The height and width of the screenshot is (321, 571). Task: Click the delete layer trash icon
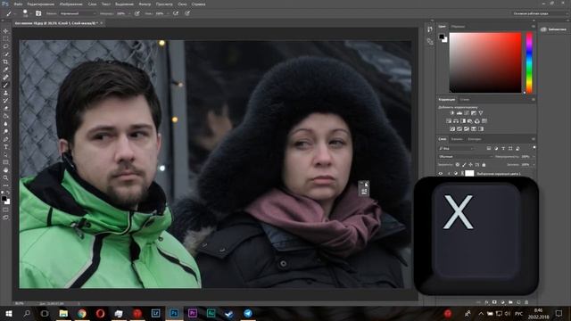point(526,302)
